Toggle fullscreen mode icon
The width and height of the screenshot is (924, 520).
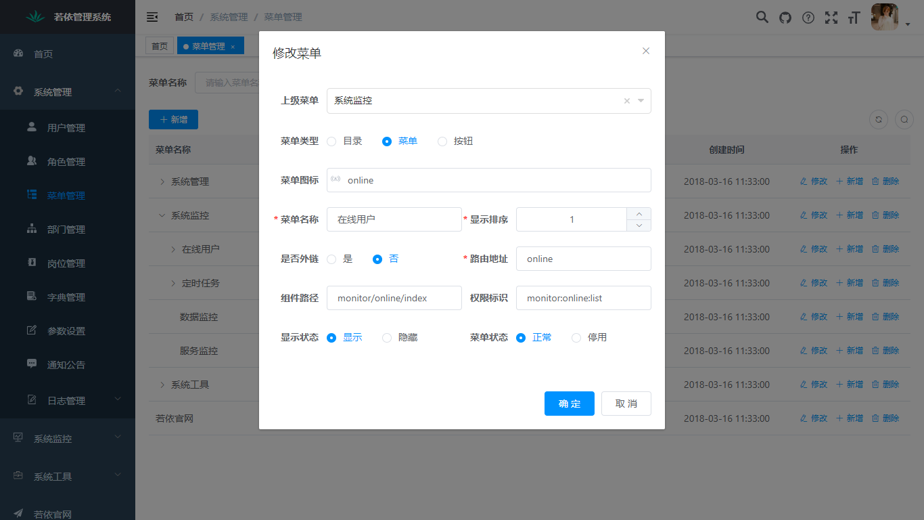[831, 17]
